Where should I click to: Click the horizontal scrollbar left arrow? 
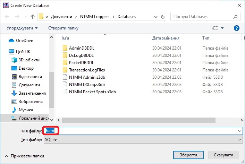coord(59,120)
